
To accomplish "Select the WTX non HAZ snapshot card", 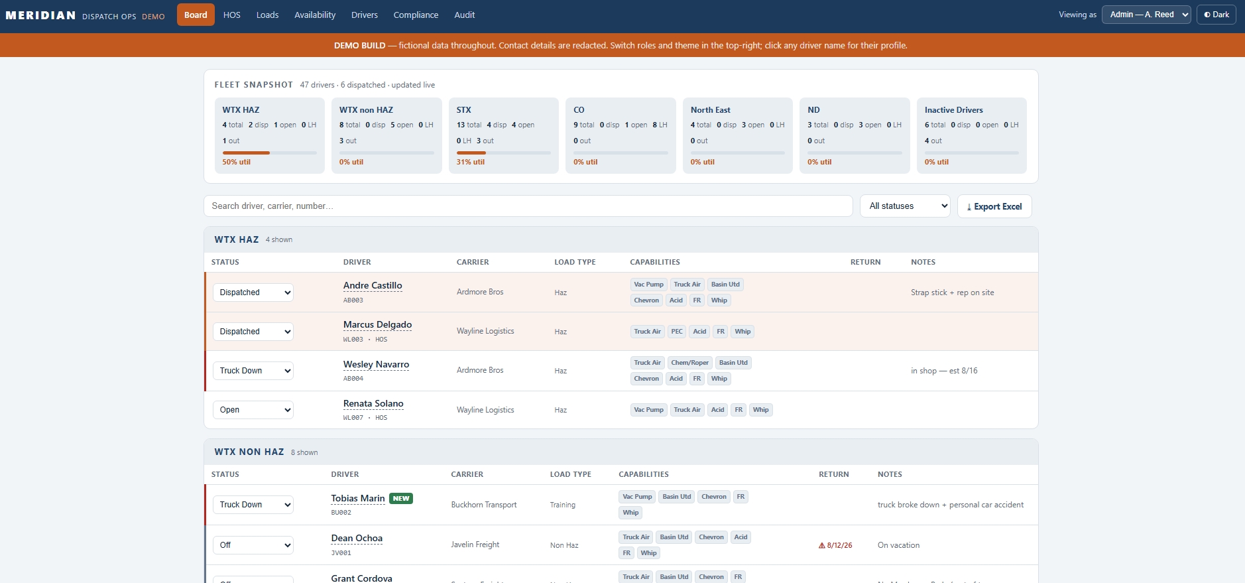I will [386, 135].
